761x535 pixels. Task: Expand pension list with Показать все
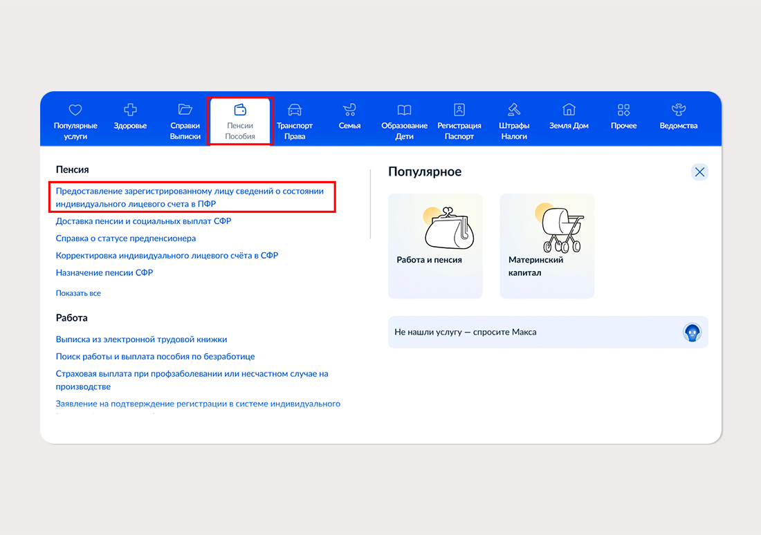pos(78,294)
